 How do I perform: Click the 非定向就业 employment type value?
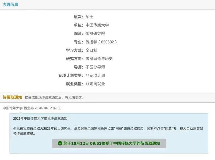(95, 84)
